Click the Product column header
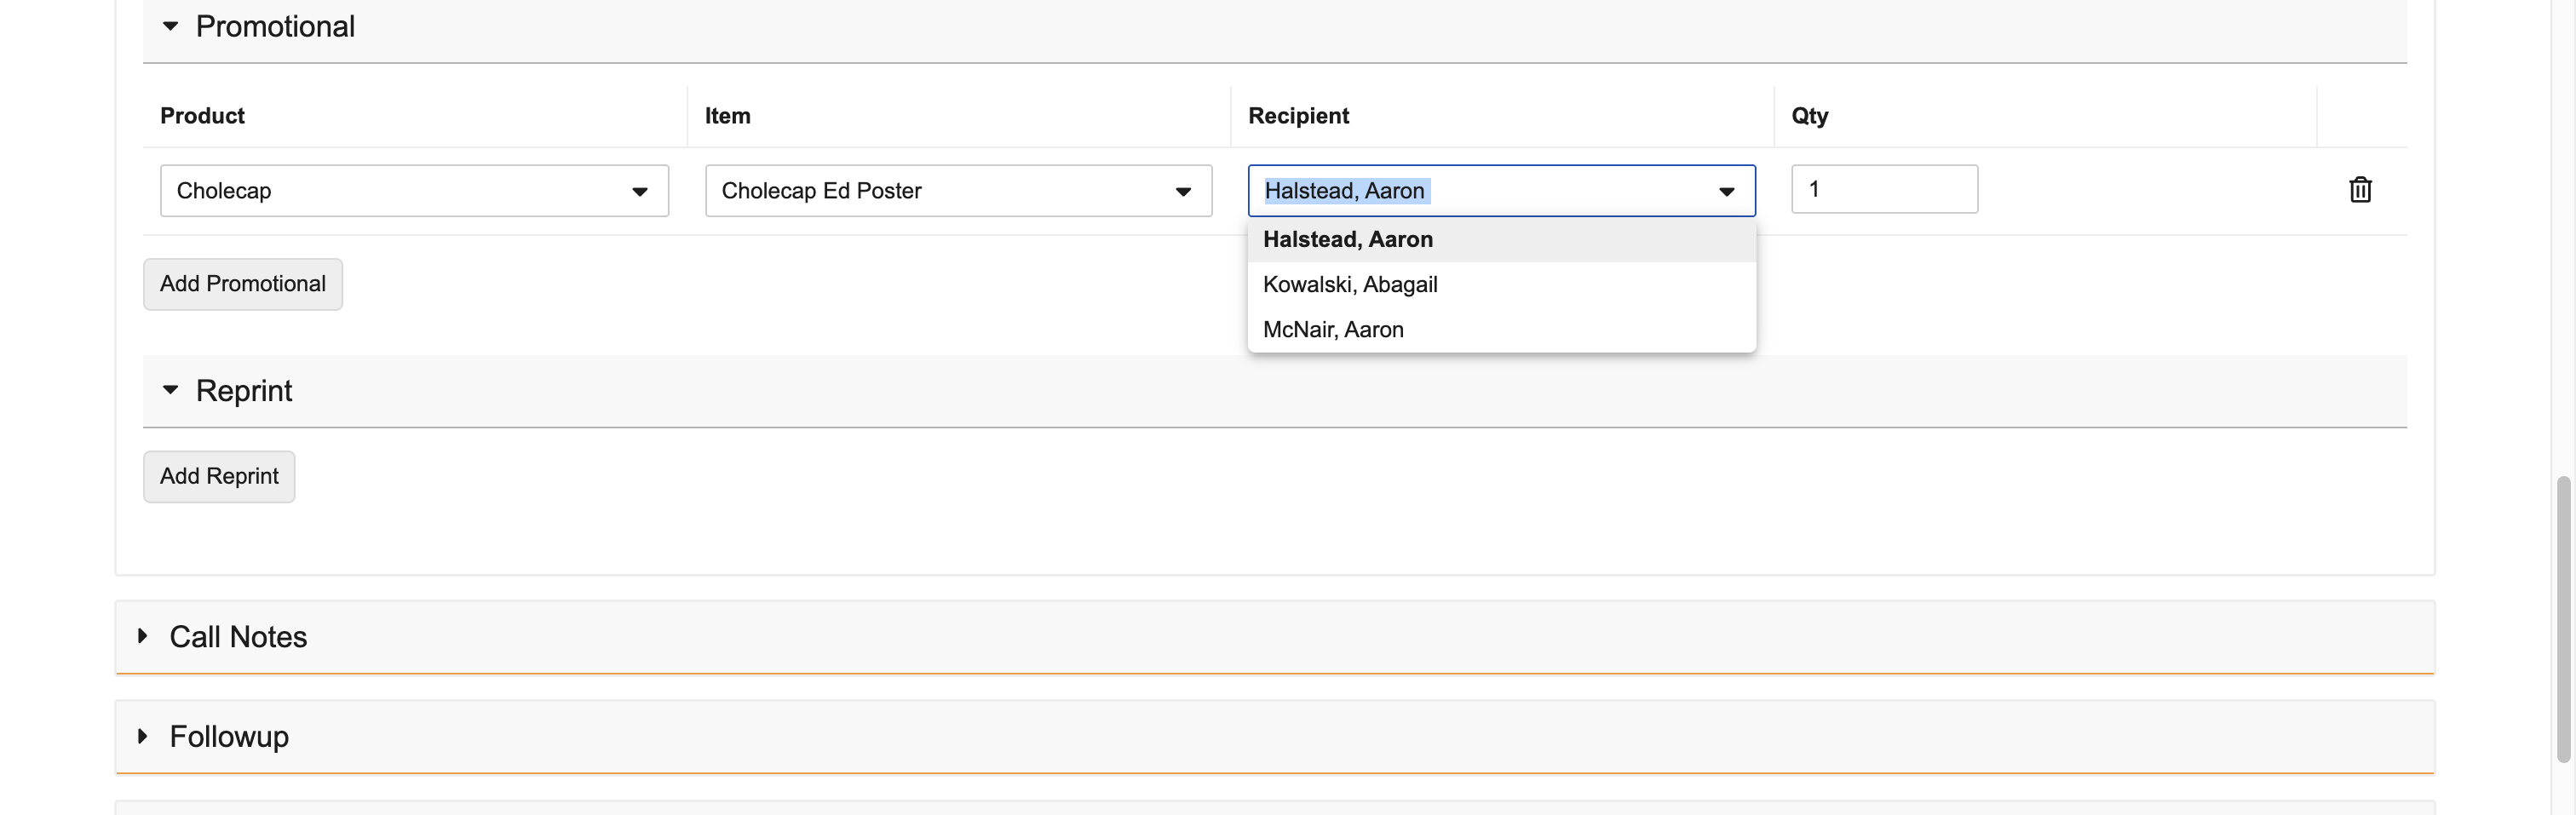 click(x=202, y=116)
